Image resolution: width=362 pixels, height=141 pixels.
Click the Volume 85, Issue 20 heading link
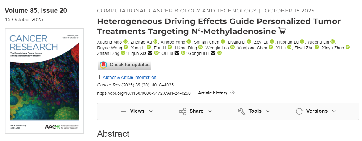36,11
